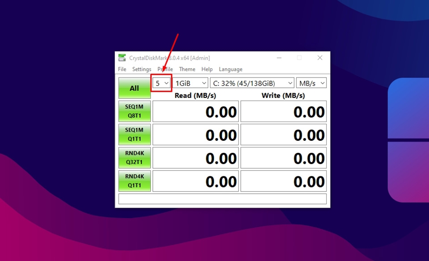
Task: Start the RND4K Q32T1 test
Action: pos(135,158)
